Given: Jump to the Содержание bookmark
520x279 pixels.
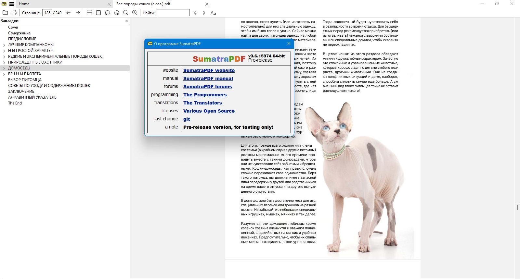Looking at the screenshot, I should click(19, 33).
